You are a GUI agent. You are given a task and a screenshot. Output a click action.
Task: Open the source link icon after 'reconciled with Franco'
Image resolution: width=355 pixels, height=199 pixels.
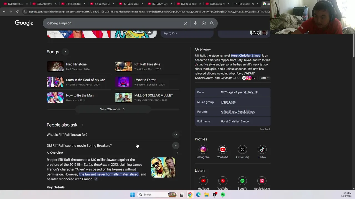[x=96, y=179]
